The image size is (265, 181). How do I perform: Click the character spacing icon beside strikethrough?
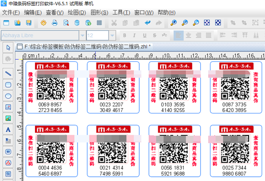click(165, 35)
